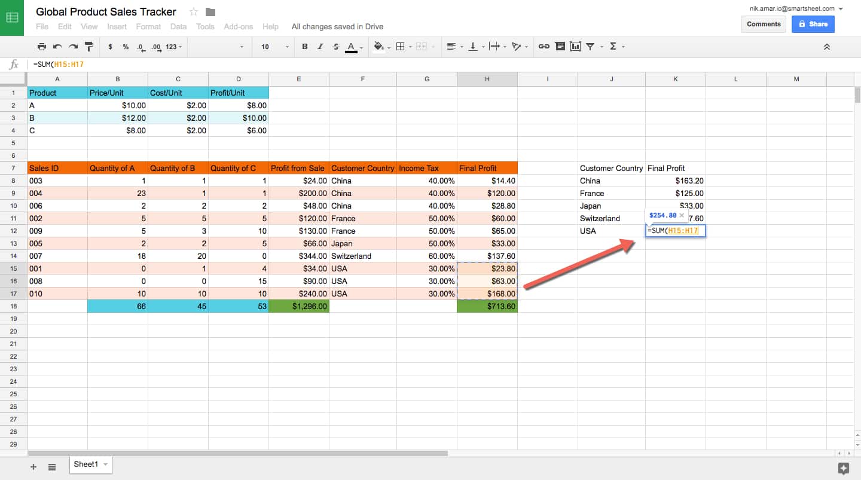Click the Comments button
Screen dimensions: 861x480
click(764, 24)
